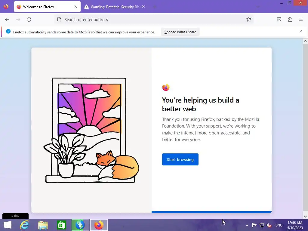Open a new tab with the plus button
This screenshot has width=308, height=231.
155,7
